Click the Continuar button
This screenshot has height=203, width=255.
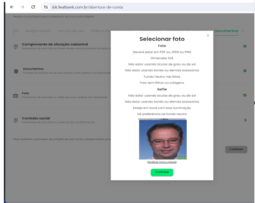236,149
